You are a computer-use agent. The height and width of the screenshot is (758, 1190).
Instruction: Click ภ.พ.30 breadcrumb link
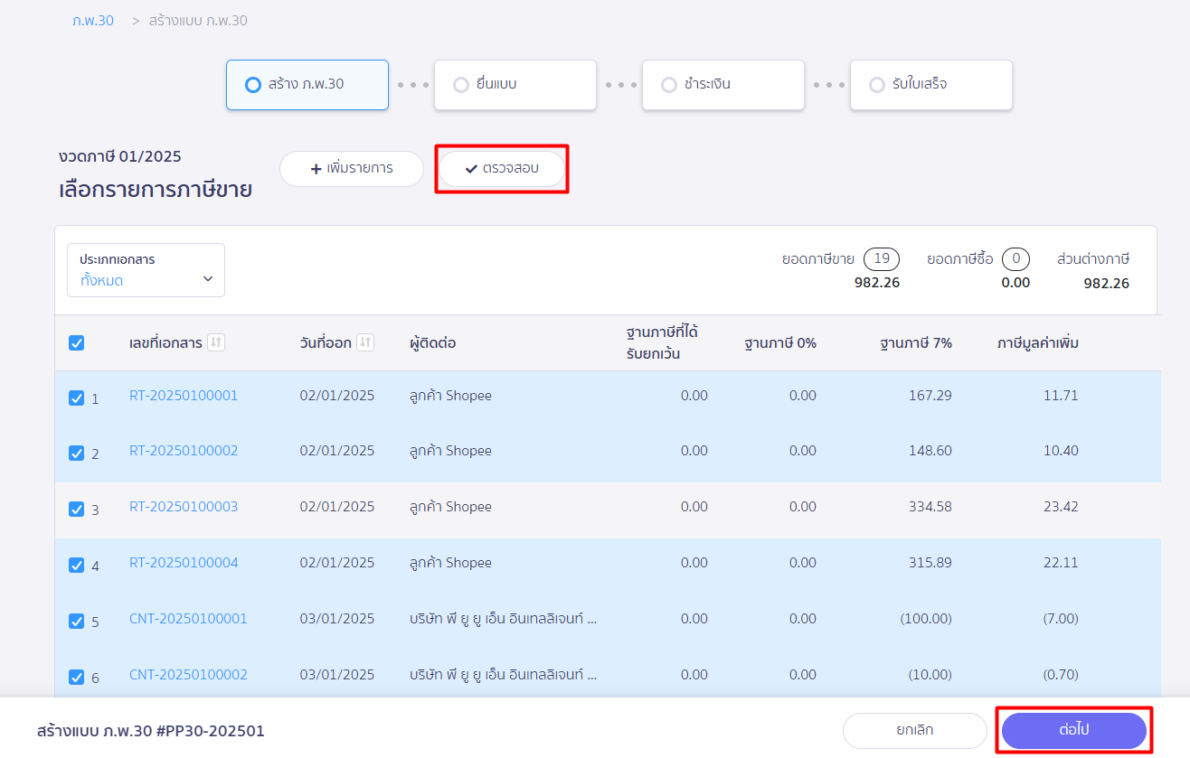[x=93, y=20]
